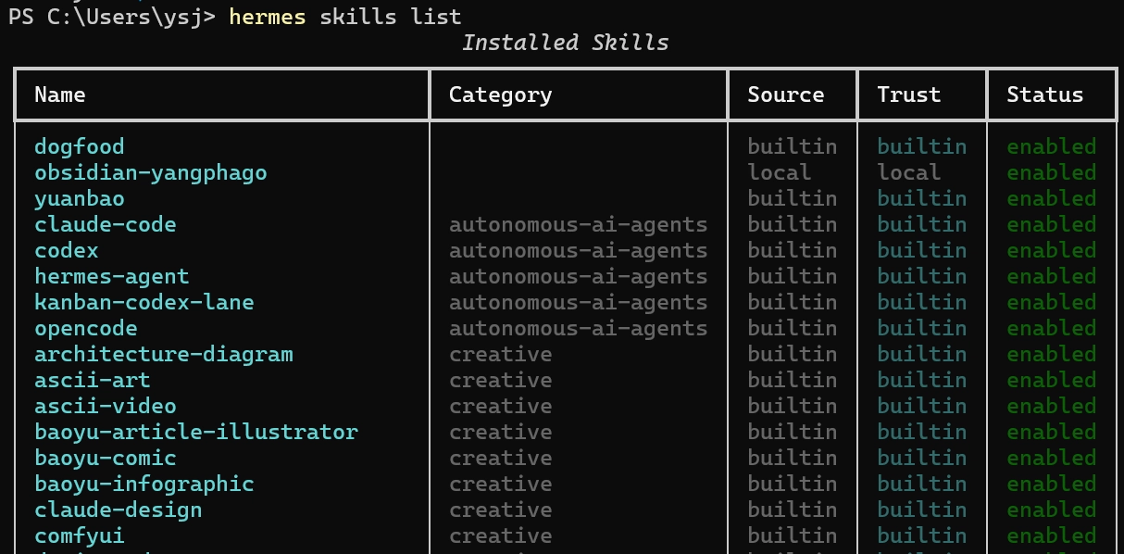
Task: Click the 'builtin' source of dogfood row
Action: (793, 146)
